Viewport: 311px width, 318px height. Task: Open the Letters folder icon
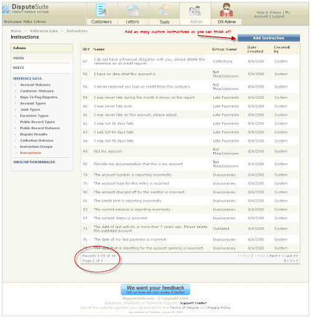click(132, 10)
